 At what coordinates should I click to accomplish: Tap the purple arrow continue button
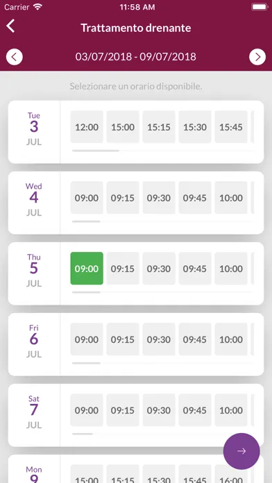[x=241, y=451]
